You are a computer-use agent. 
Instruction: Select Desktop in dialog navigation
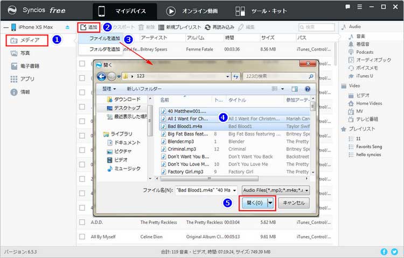coord(124,108)
